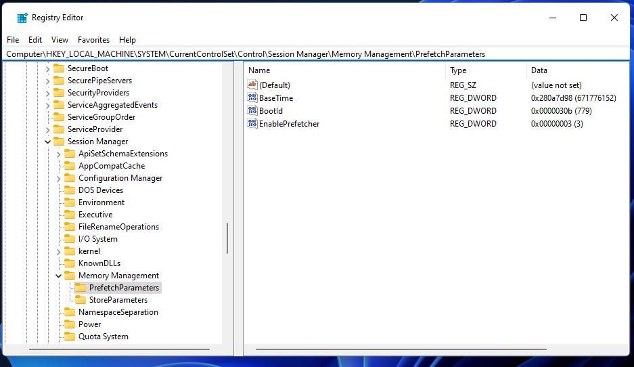Expand the Configuration Manager key
This screenshot has height=367, width=634.
pos(58,178)
